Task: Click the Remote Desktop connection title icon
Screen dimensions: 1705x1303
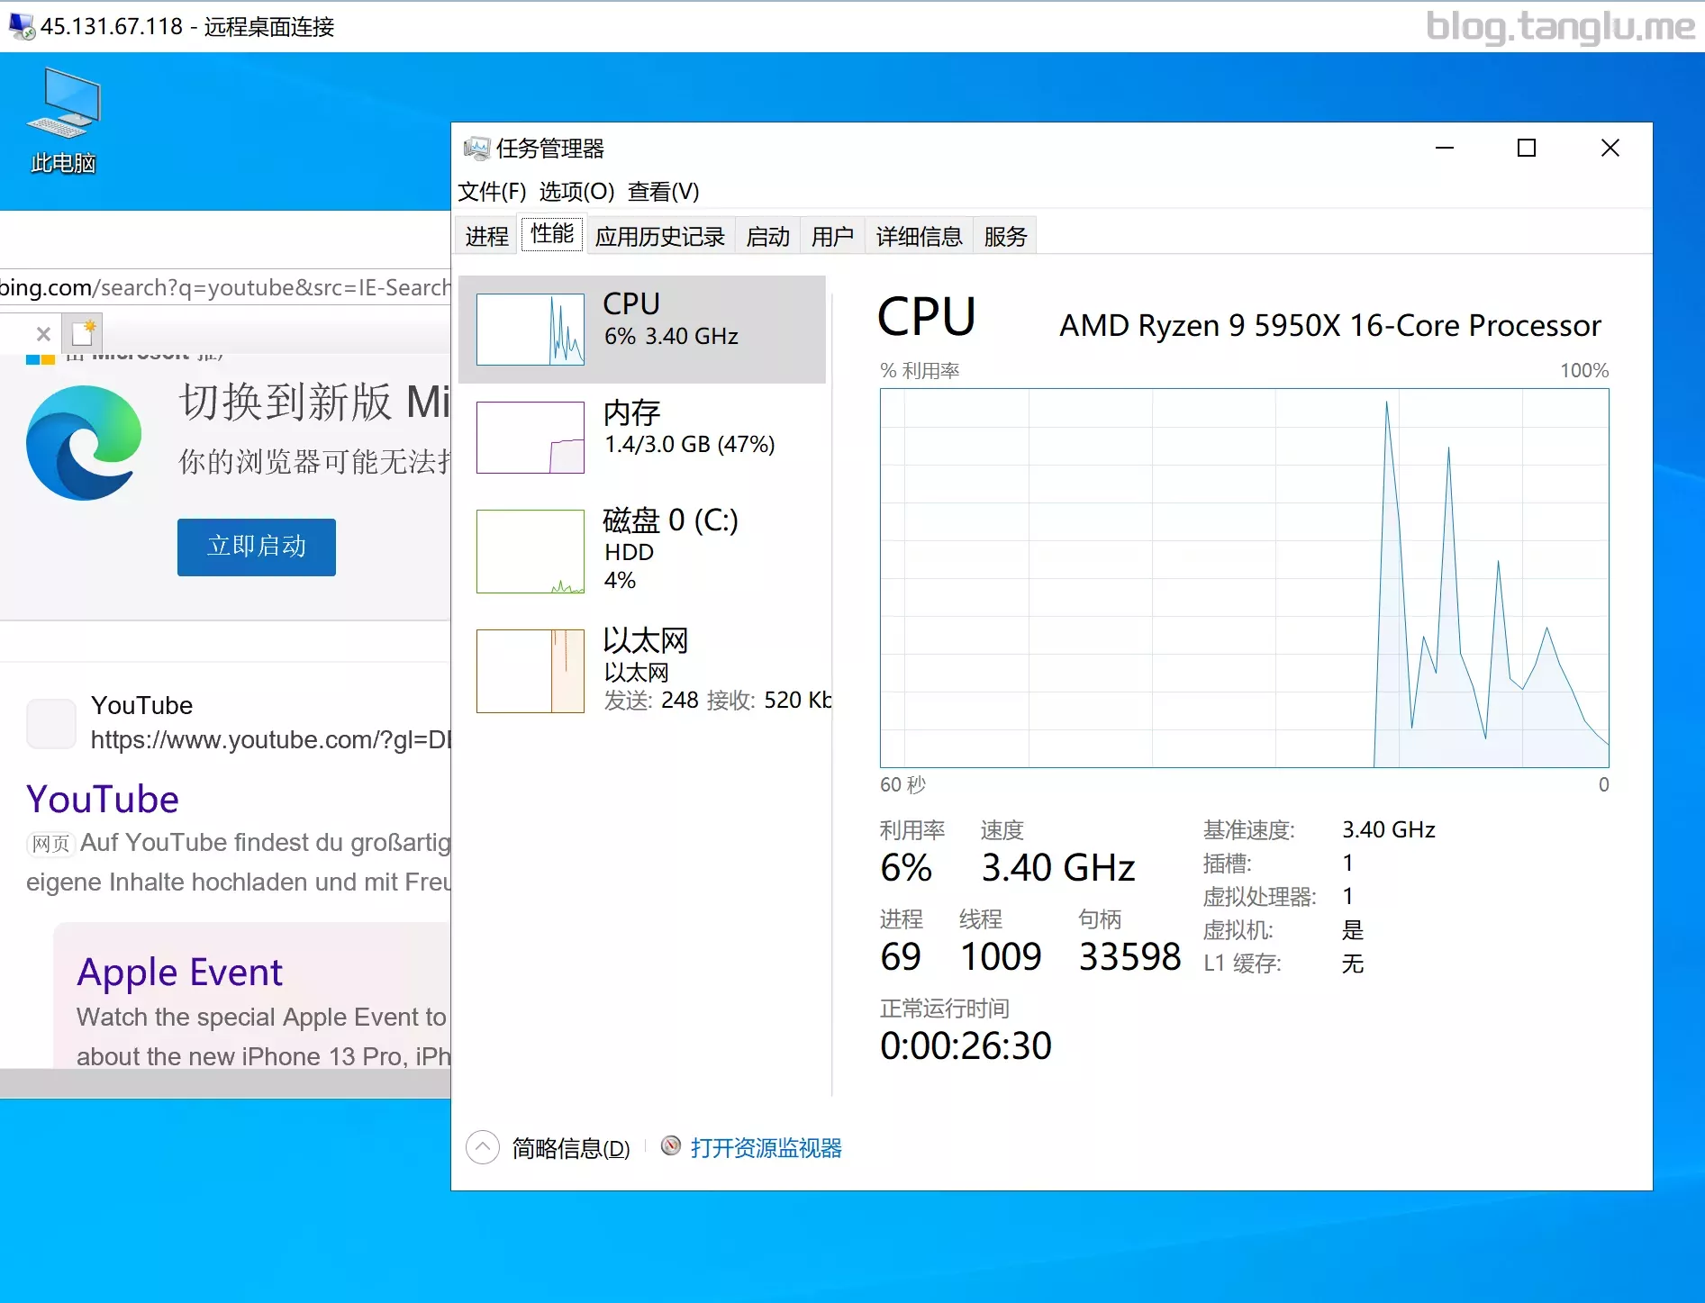Action: (x=22, y=26)
